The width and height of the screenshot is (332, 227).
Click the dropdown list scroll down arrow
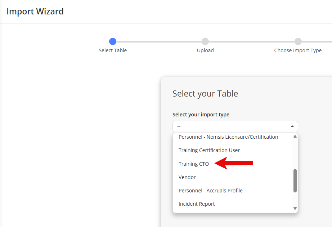click(x=295, y=208)
